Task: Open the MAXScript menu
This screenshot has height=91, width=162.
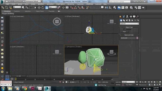Action: pyautogui.click(x=90, y=4)
